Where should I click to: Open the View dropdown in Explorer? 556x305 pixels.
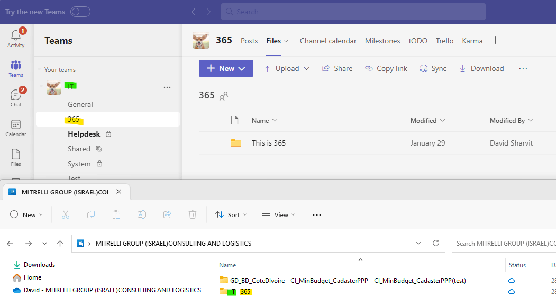[x=278, y=214]
